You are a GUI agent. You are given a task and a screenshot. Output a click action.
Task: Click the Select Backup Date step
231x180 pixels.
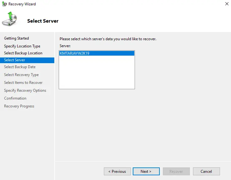click(x=20, y=67)
